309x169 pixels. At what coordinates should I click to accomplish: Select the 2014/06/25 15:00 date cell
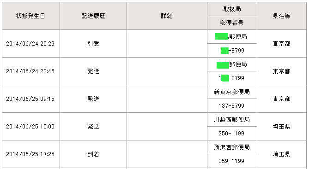tap(31, 126)
